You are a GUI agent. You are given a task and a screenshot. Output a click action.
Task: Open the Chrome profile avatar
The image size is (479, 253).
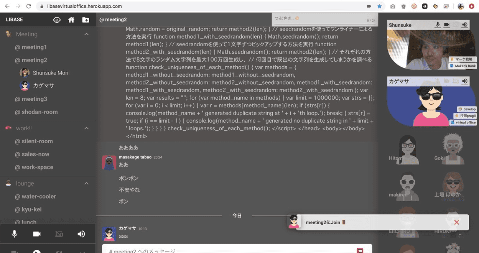[461, 6]
